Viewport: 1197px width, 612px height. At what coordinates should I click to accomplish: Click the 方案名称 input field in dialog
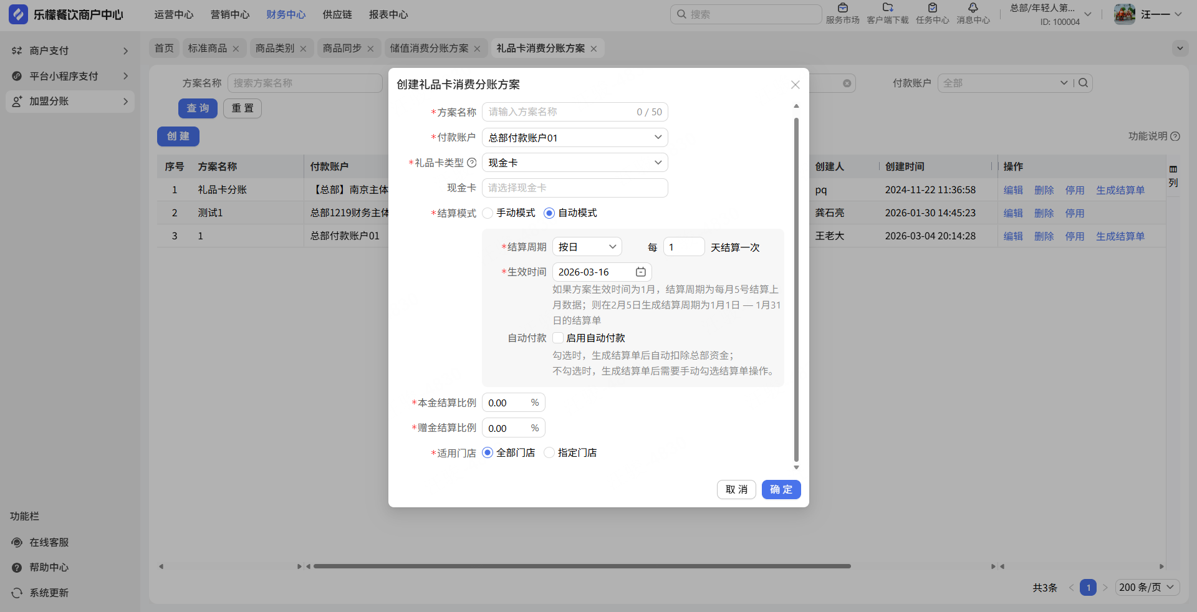(x=558, y=112)
